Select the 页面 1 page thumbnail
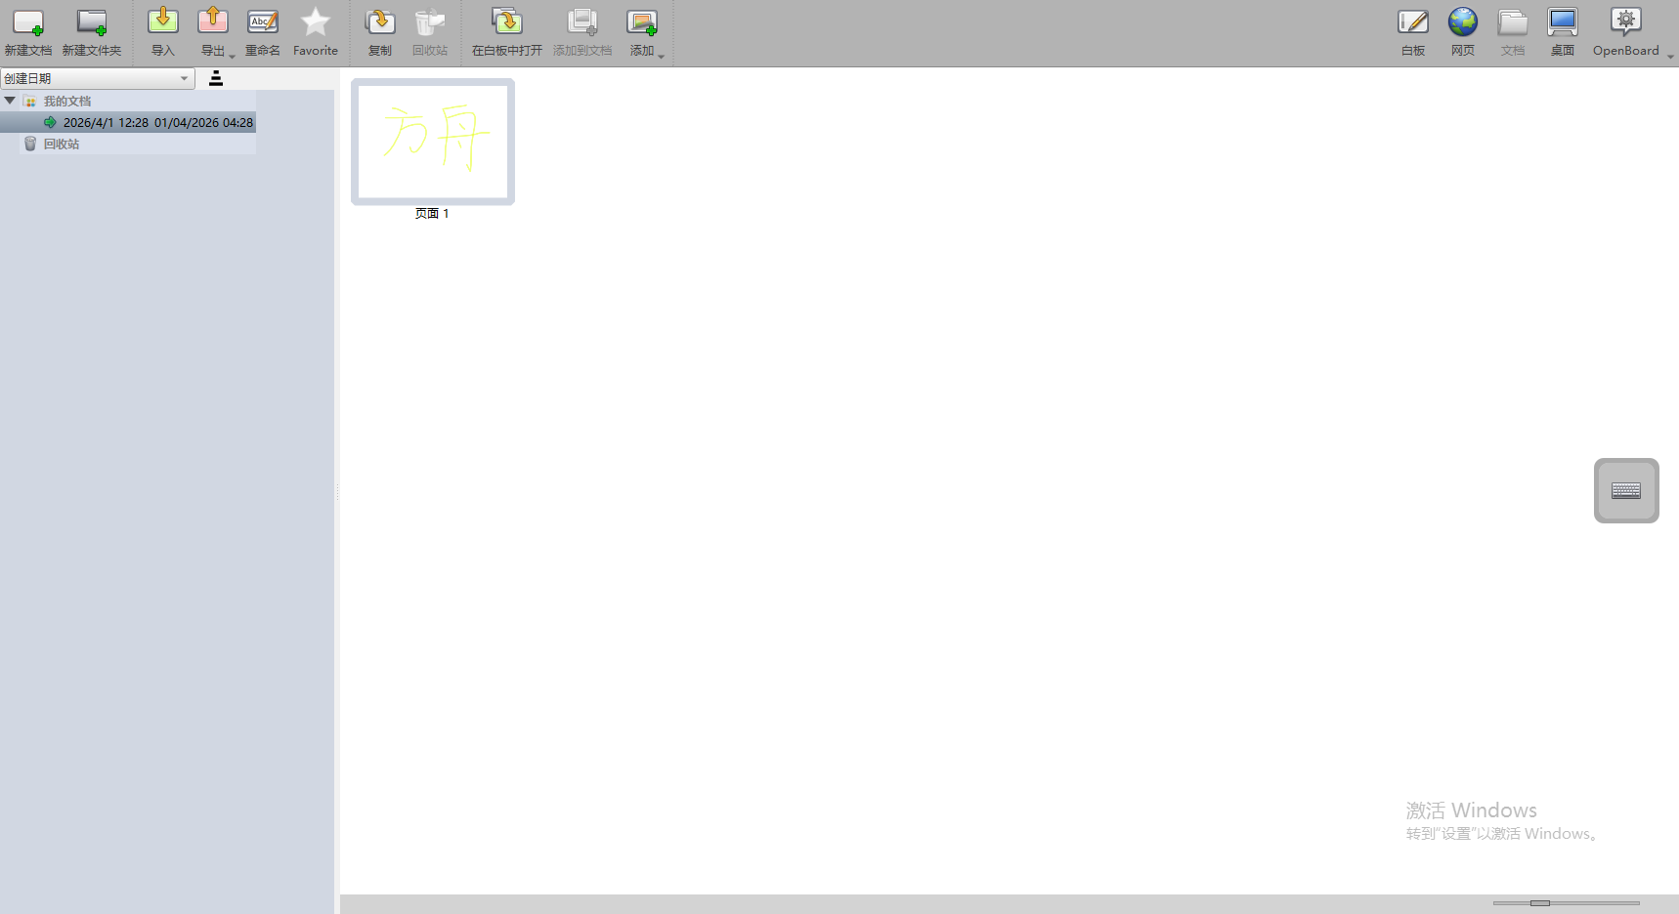This screenshot has width=1679, height=914. (432, 142)
